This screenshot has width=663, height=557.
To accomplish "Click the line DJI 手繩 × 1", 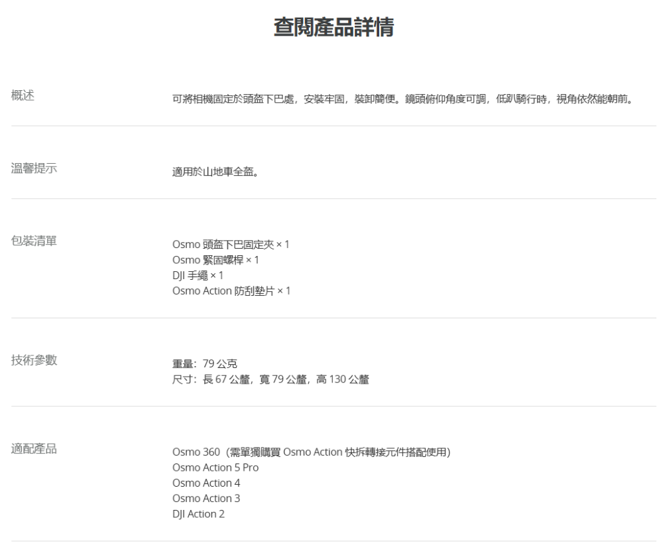I will point(198,275).
